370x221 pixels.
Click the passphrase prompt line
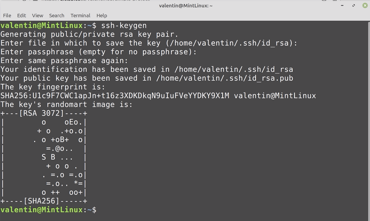(x=98, y=52)
